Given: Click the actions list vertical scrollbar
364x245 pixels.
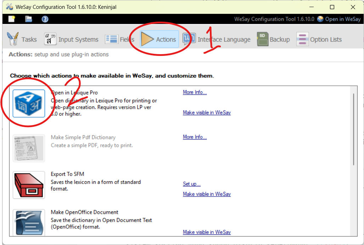Looking at the screenshot, I should 354,129.
